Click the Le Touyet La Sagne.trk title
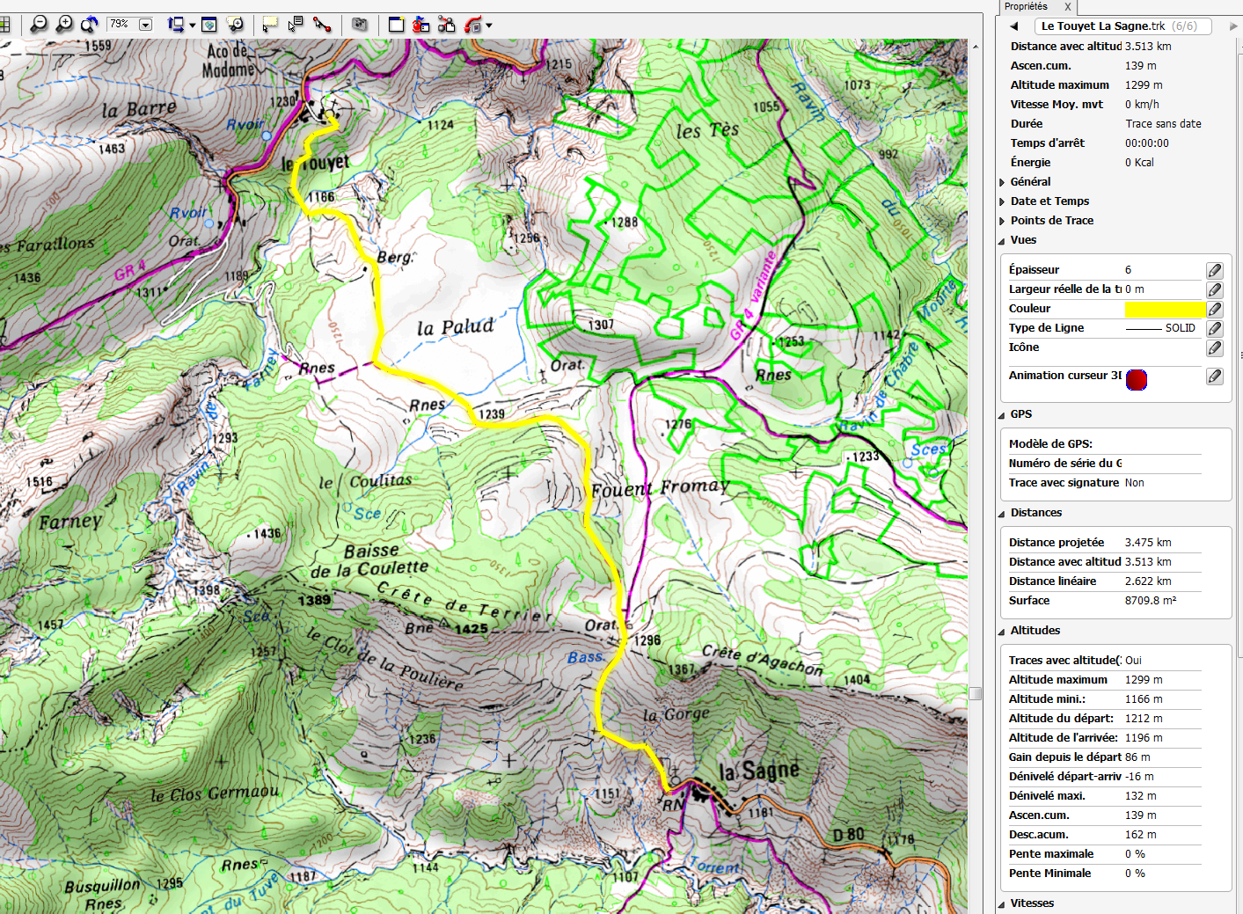Viewport: 1243px width, 914px height. [1103, 26]
